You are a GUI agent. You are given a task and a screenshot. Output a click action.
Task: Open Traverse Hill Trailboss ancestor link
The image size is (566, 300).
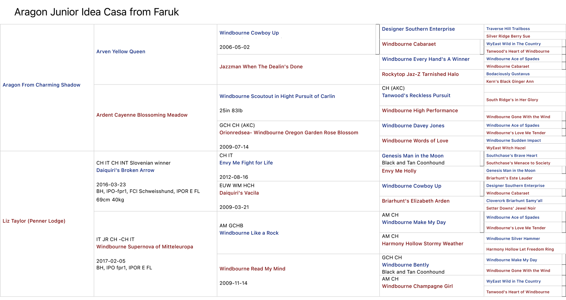click(x=508, y=29)
